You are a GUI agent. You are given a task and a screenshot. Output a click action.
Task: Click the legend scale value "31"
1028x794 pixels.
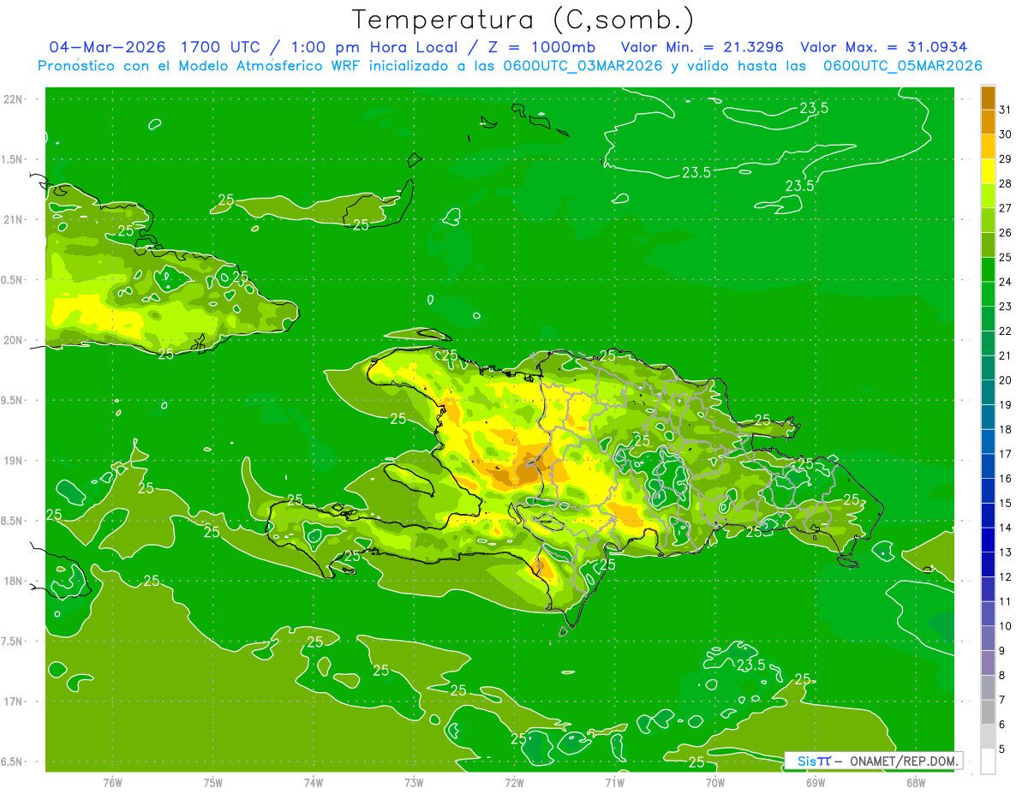point(1005,110)
